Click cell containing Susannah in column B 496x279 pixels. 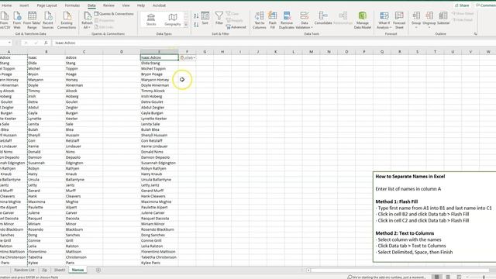click(x=46, y=163)
